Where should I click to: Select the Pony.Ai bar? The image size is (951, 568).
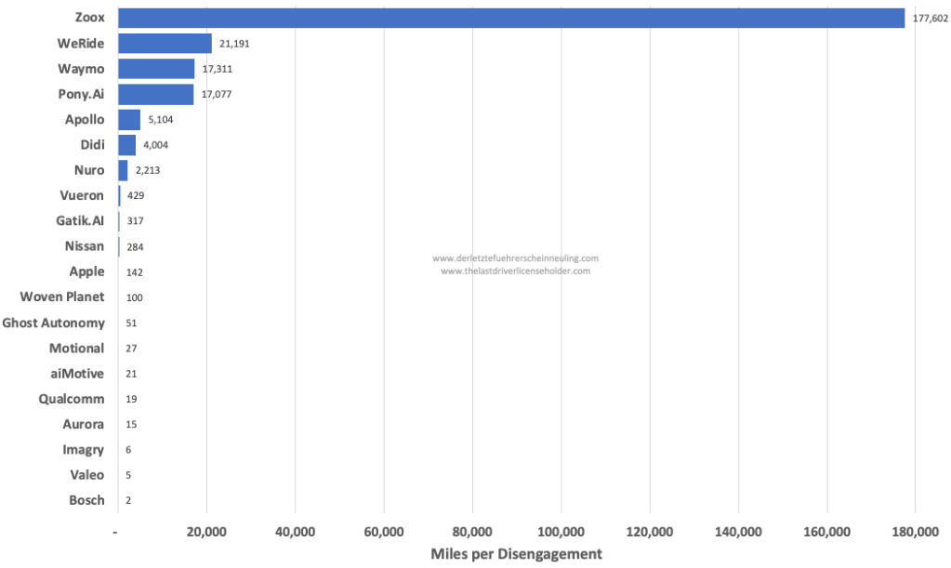(155, 94)
